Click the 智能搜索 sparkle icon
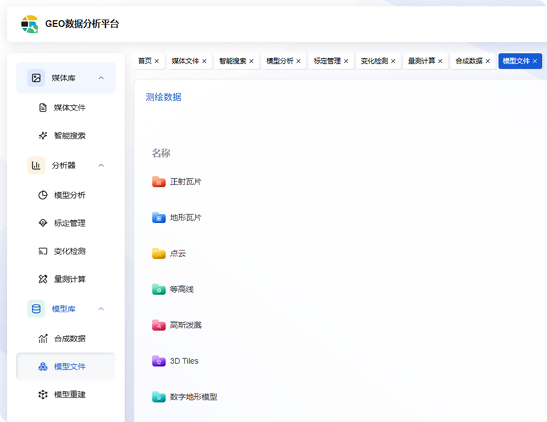The height and width of the screenshot is (422, 547). tap(43, 136)
